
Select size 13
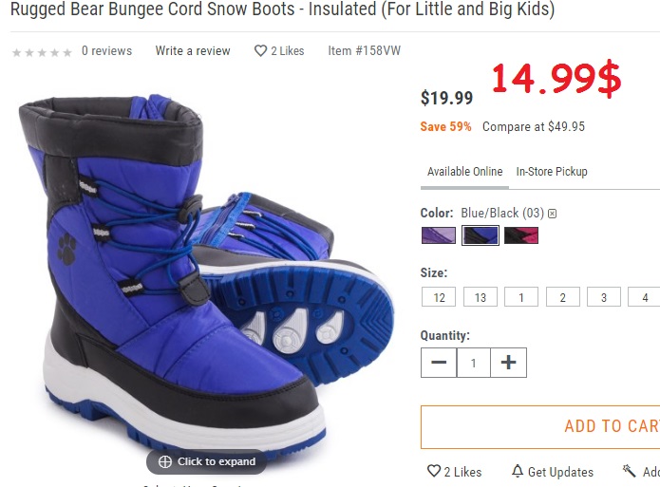coord(481,297)
